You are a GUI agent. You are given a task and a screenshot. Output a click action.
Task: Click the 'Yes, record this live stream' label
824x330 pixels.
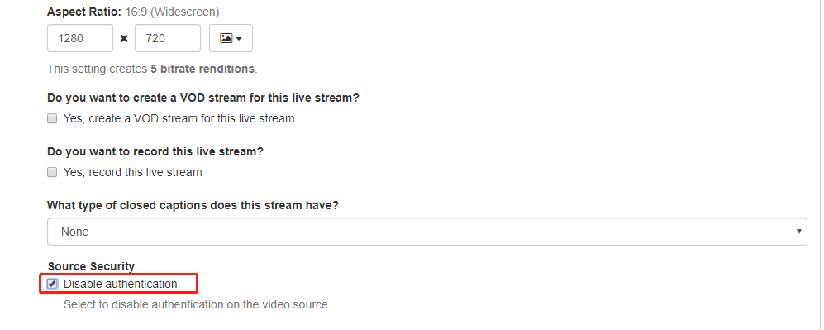[132, 172]
